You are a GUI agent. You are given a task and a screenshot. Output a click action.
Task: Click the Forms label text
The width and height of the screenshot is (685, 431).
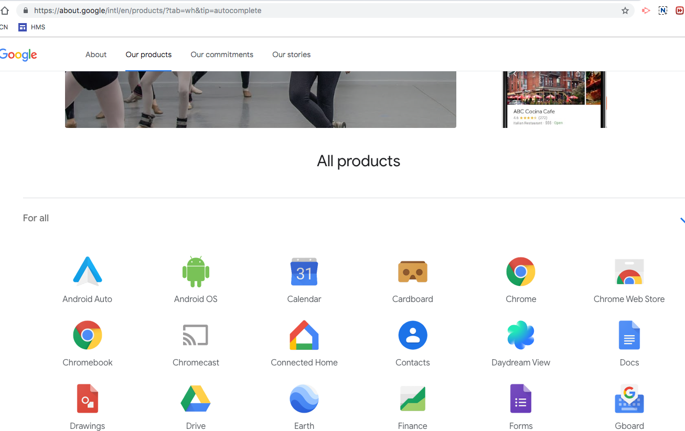[x=521, y=426]
